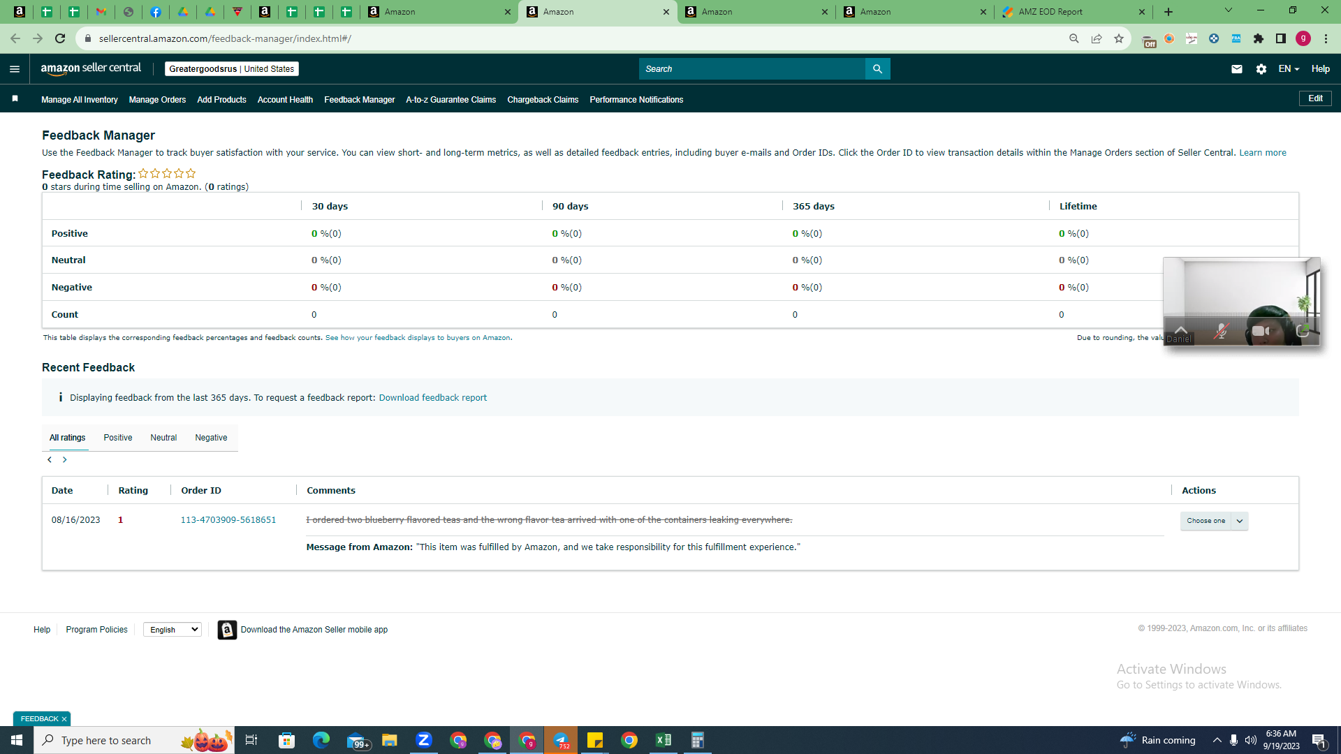1341x754 pixels.
Task: Open Chrome tab search chevron
Action: coord(1229,10)
